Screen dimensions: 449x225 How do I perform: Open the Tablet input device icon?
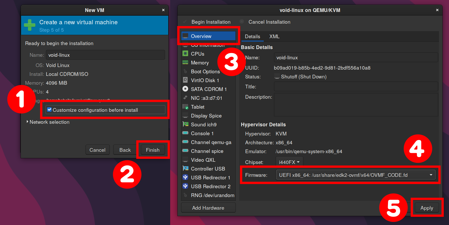tap(185, 107)
